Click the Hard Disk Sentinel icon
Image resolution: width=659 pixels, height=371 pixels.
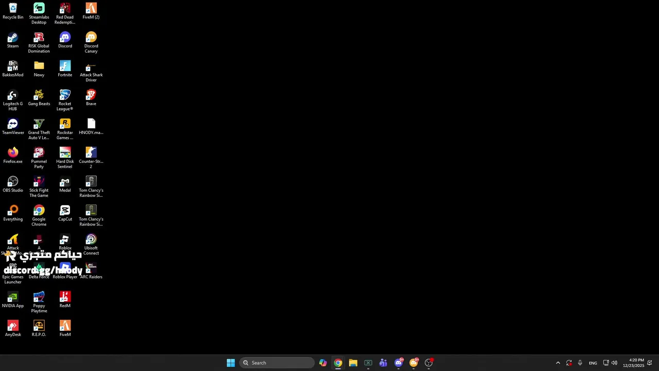click(x=65, y=158)
